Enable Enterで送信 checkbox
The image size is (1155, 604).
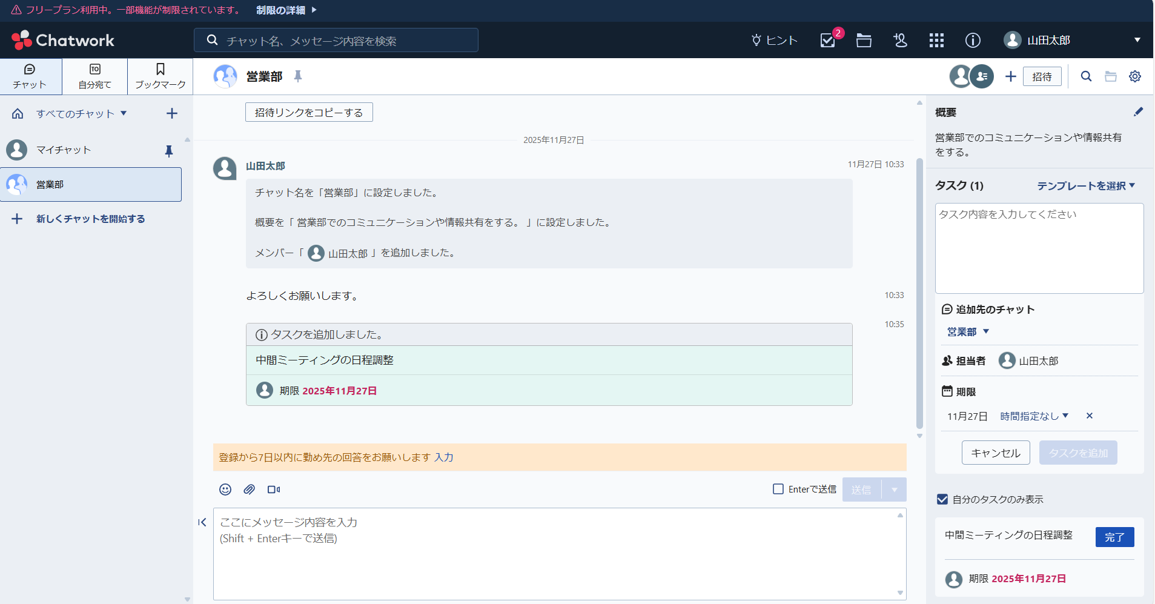(778, 488)
